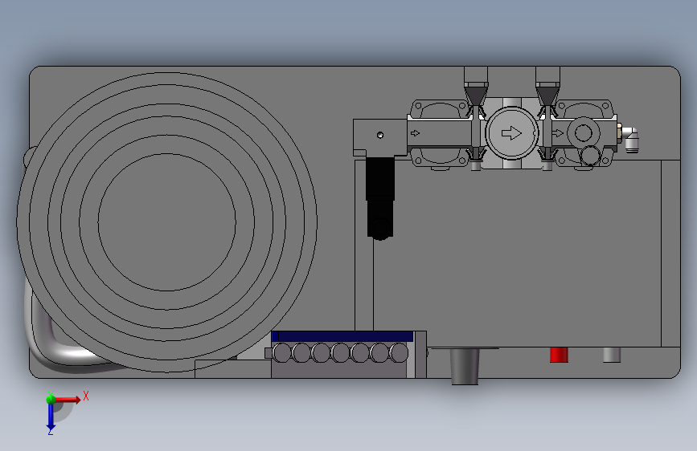Image resolution: width=697 pixels, height=451 pixels.
Task: Select the green Y axis dot on the triad
Action: coord(51,400)
